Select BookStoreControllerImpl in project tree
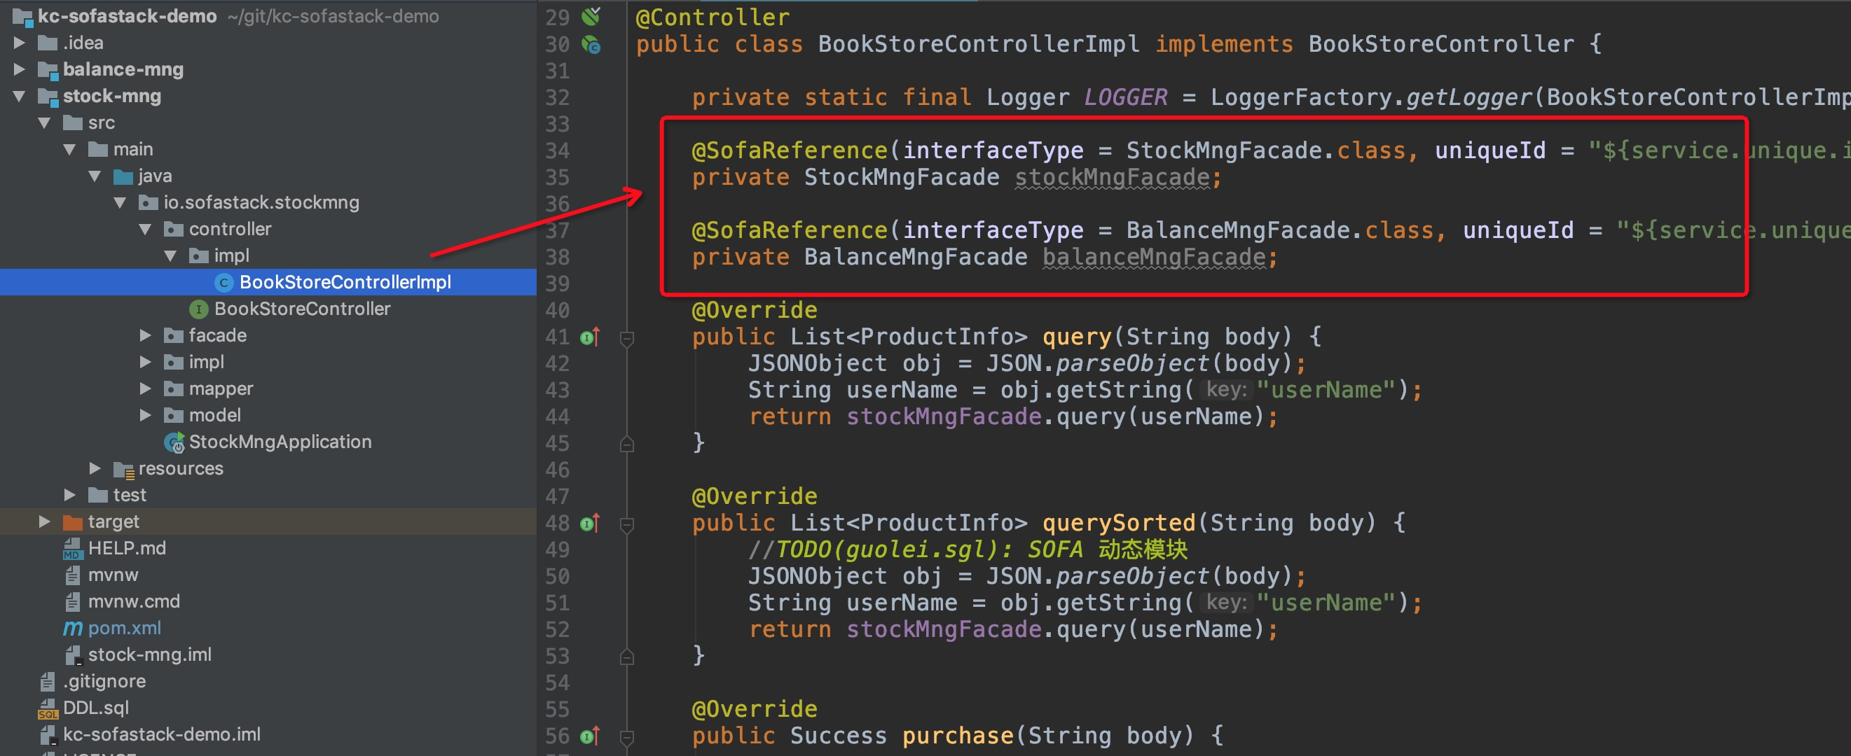This screenshot has height=756, width=1851. (268, 282)
